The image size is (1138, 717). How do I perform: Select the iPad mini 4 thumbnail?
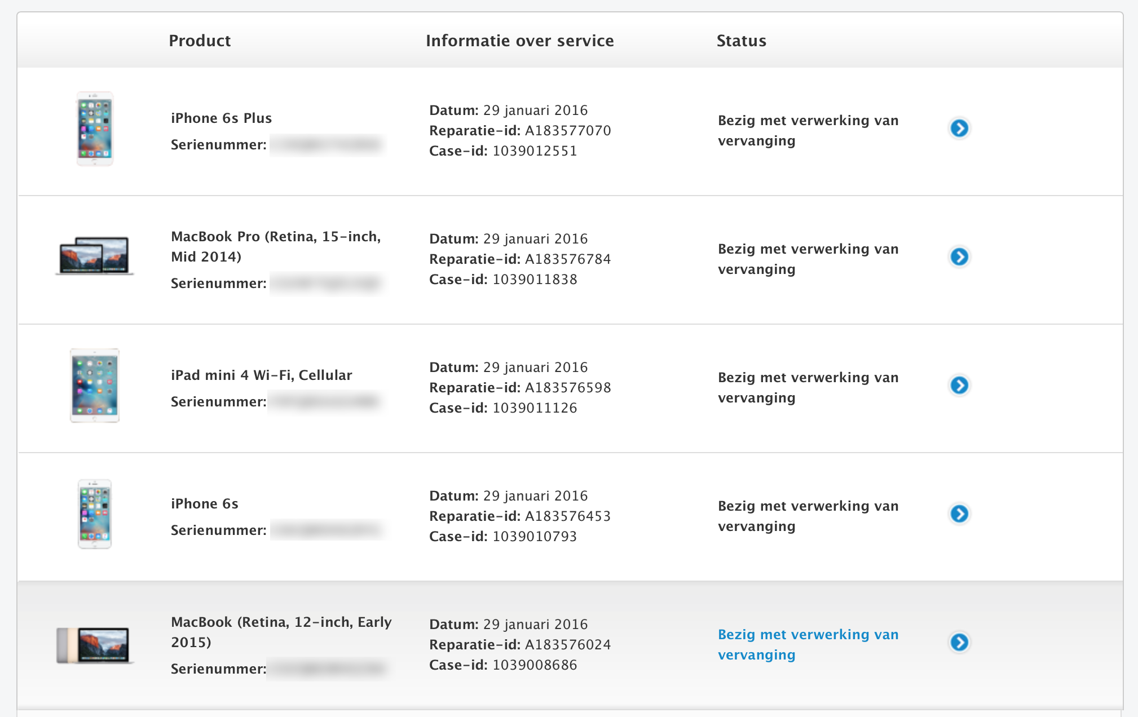pyautogui.click(x=95, y=386)
